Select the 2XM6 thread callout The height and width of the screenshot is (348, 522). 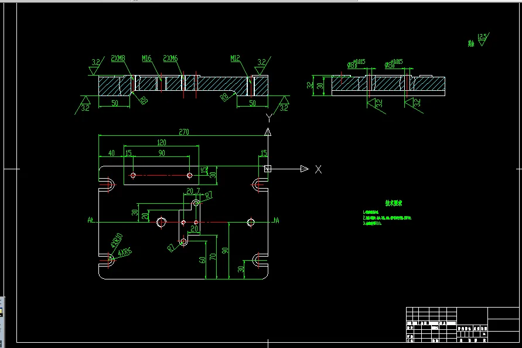coord(170,58)
